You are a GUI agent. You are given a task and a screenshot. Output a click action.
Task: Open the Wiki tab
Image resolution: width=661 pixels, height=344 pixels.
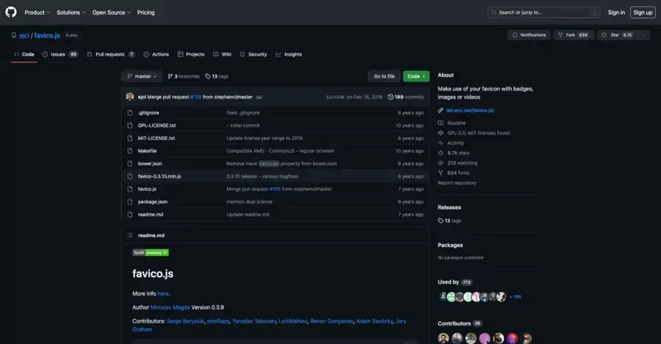coord(222,54)
